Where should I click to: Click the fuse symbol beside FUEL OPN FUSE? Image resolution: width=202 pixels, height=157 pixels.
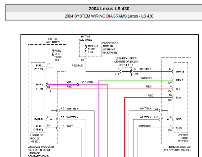[53, 53]
